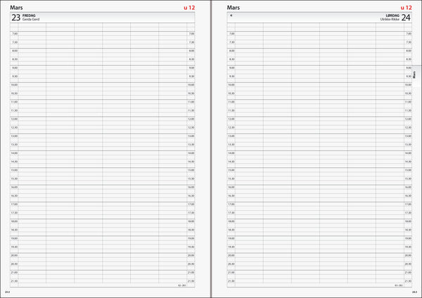The width and height of the screenshot is (422, 298).
Task: Click Friday page's right-margin "13.30" time label
Action: tap(191, 145)
